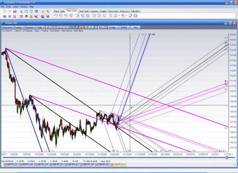Select the ellipse tool in Price Tools

click(136, 16)
